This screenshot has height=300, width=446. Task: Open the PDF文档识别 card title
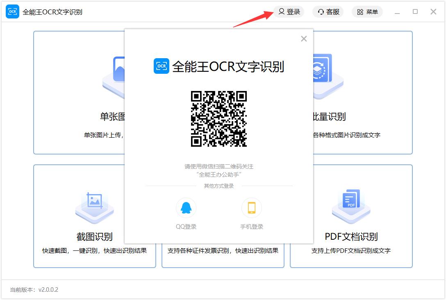[x=351, y=237]
